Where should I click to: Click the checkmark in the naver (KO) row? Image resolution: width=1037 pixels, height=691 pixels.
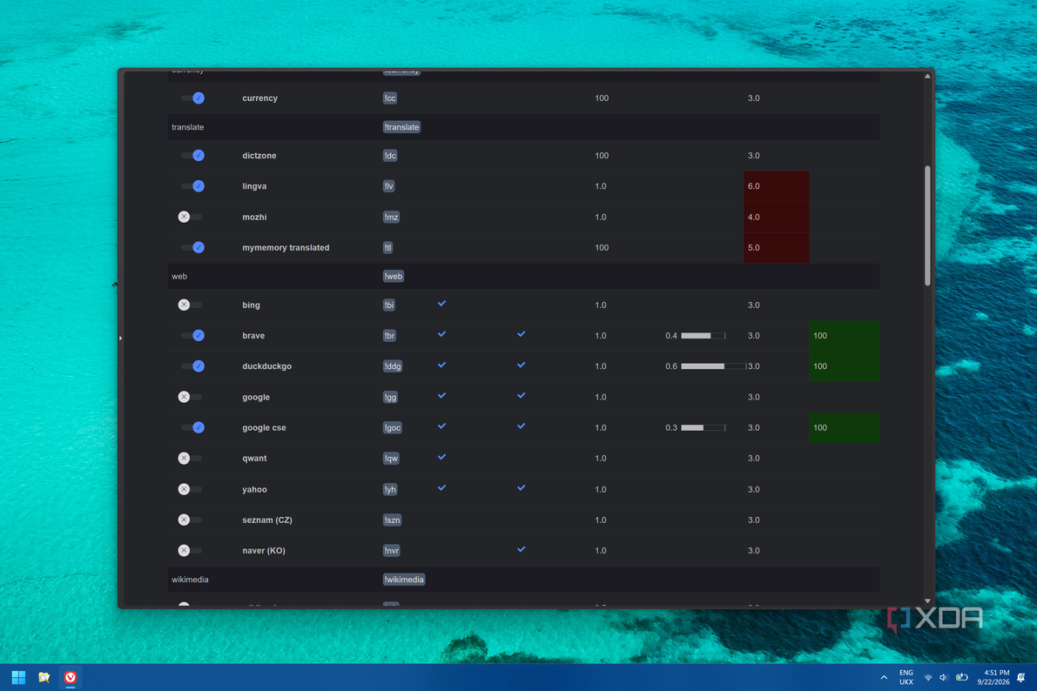pos(522,549)
